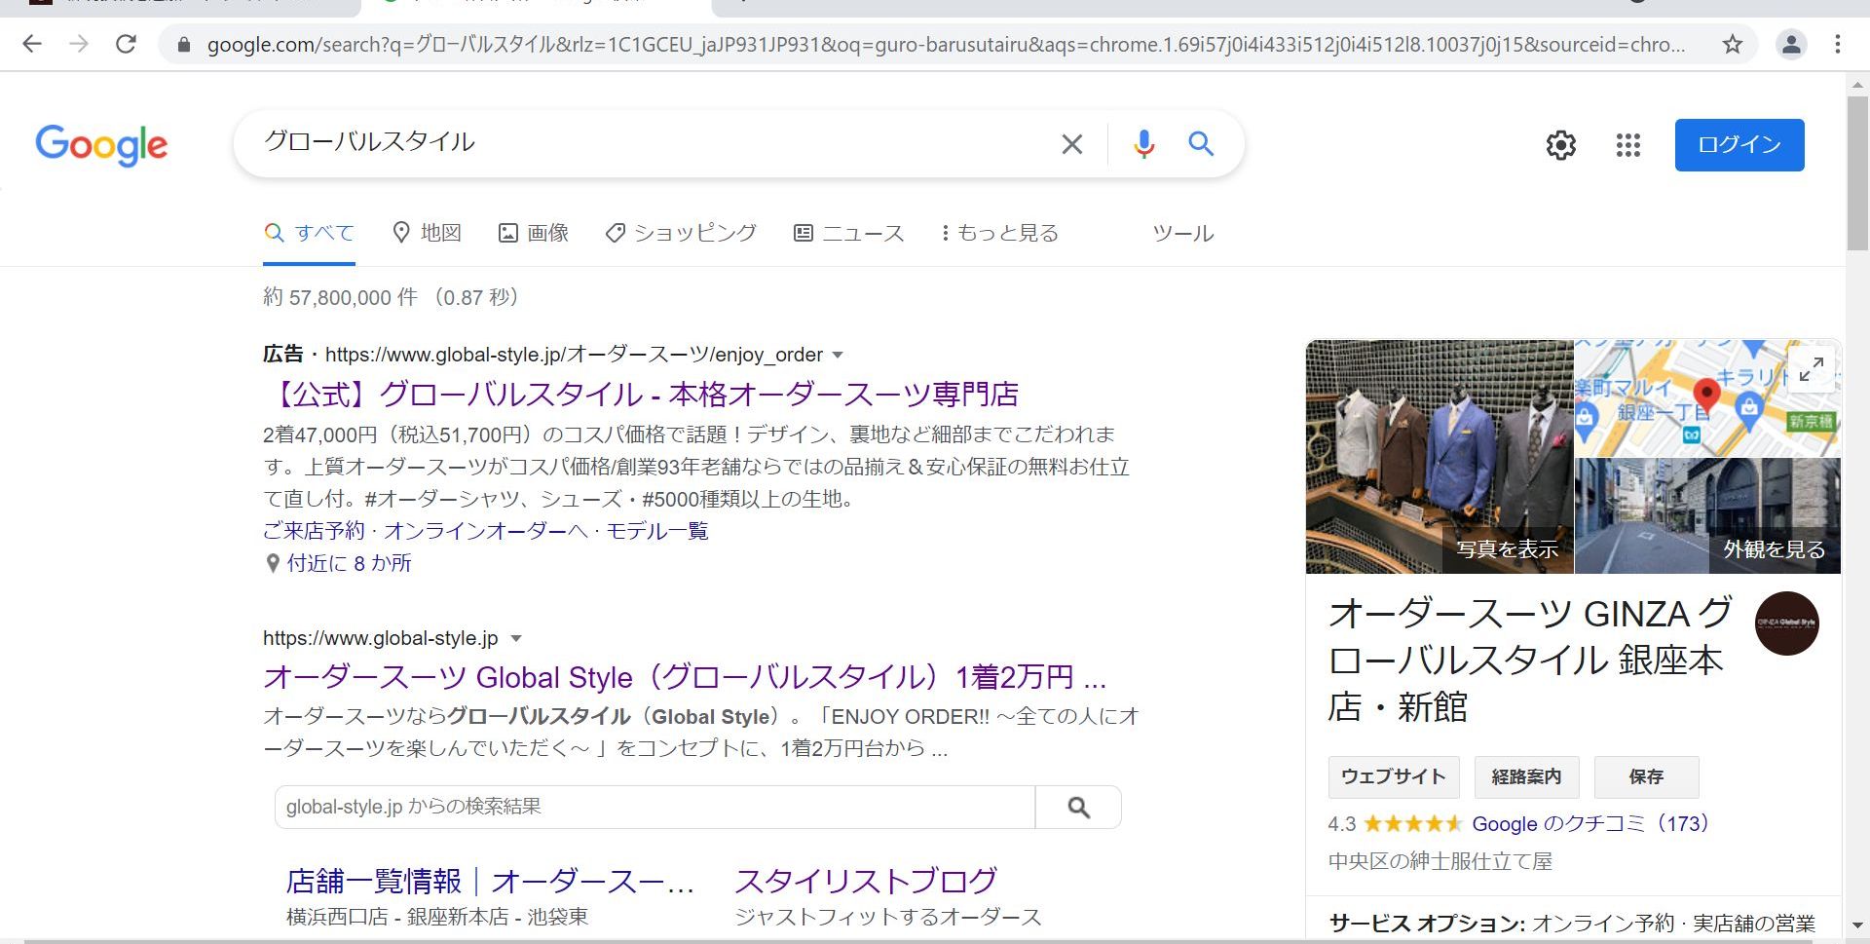Screen dimensions: 1870x944
Task: Expand dropdown next to global-style.jp URL
Action: (x=516, y=639)
